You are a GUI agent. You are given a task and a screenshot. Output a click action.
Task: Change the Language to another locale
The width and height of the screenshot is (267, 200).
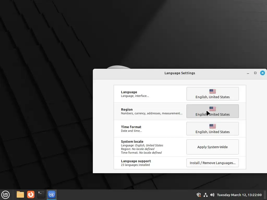(x=213, y=94)
